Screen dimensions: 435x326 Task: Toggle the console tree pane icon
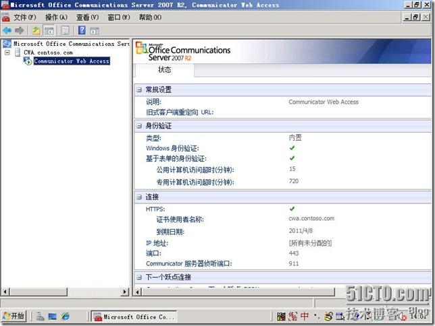[49, 30]
